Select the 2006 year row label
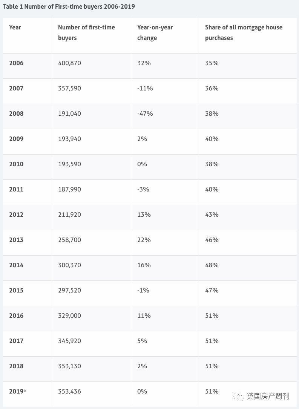 click(16, 63)
